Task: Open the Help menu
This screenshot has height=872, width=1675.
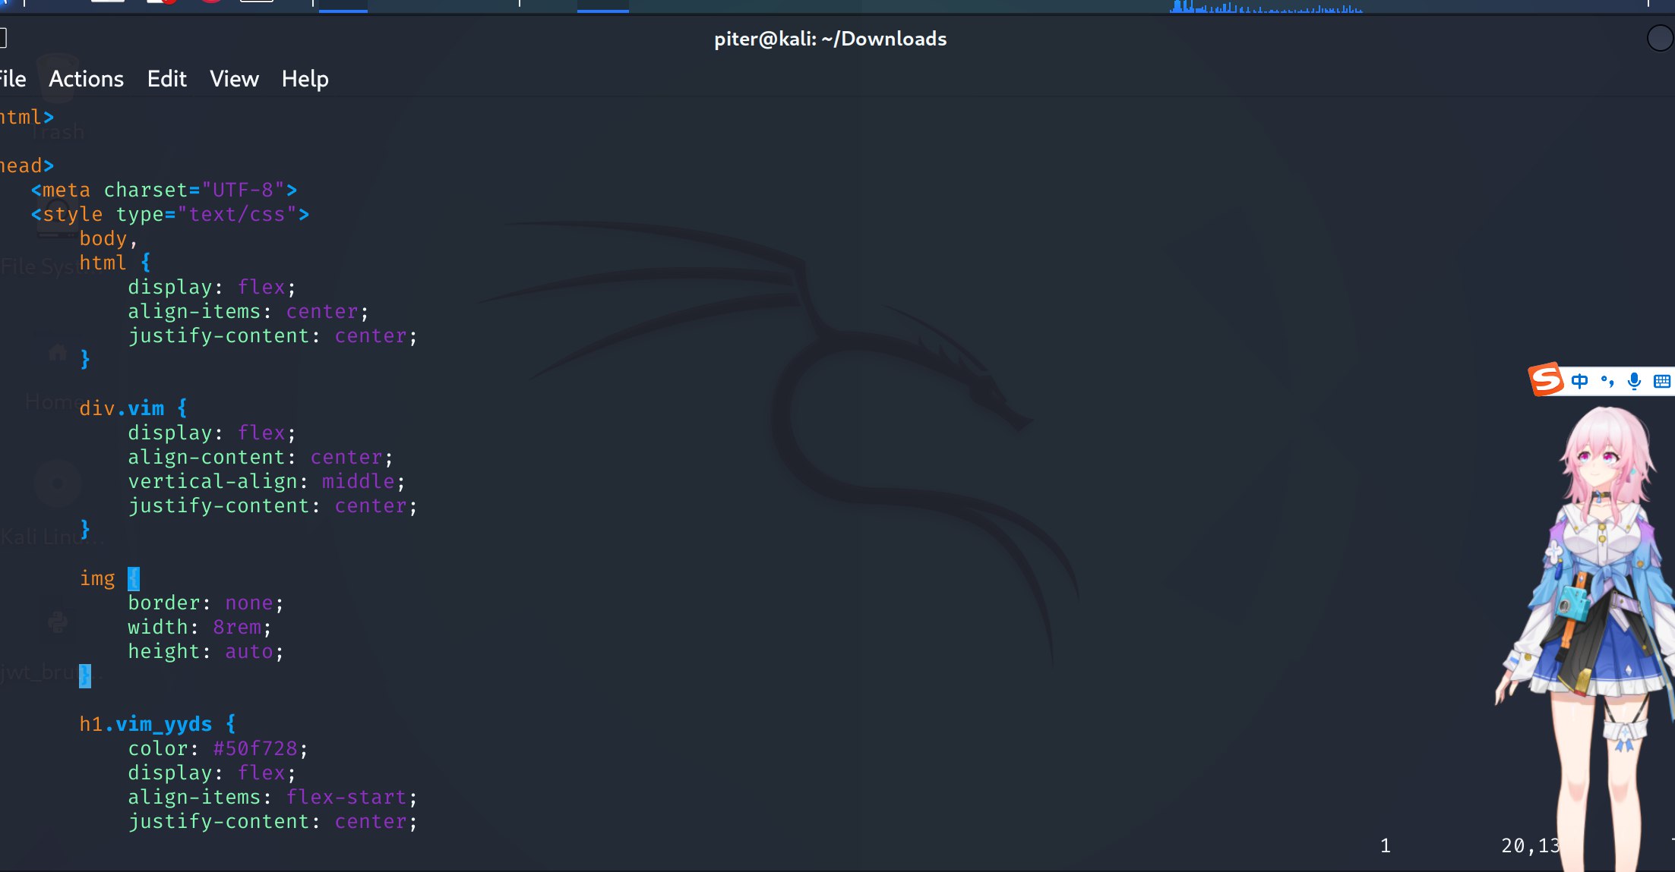Action: click(305, 79)
